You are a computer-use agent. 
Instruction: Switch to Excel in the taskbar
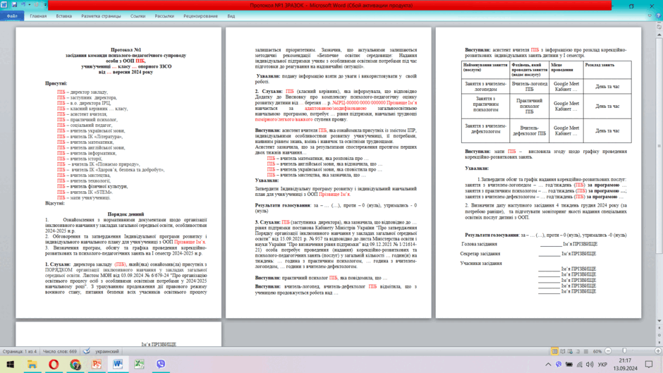point(139,364)
